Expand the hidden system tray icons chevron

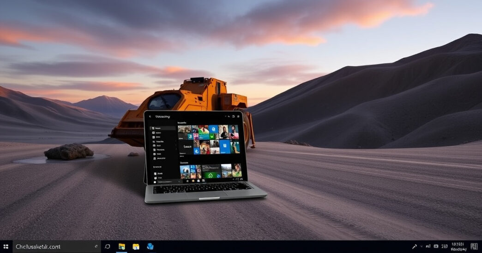pyautogui.click(x=422, y=247)
